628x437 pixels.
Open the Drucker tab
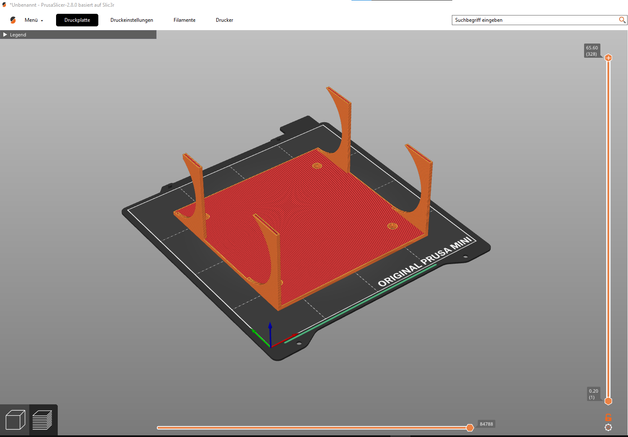click(x=224, y=20)
